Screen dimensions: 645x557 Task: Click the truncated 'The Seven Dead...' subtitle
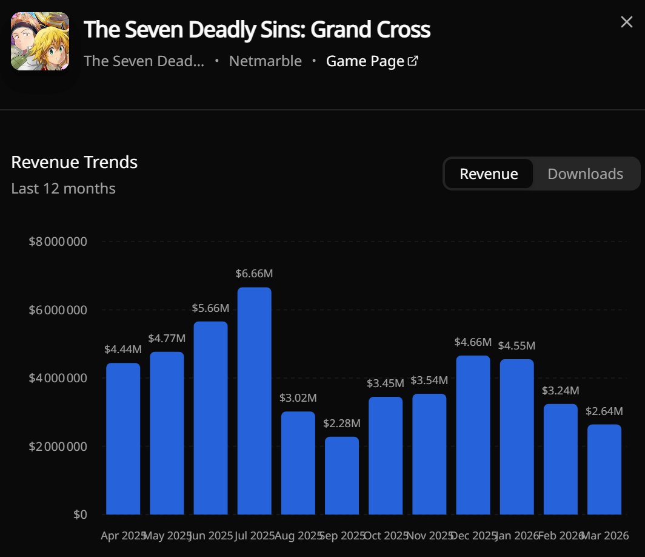click(x=144, y=61)
